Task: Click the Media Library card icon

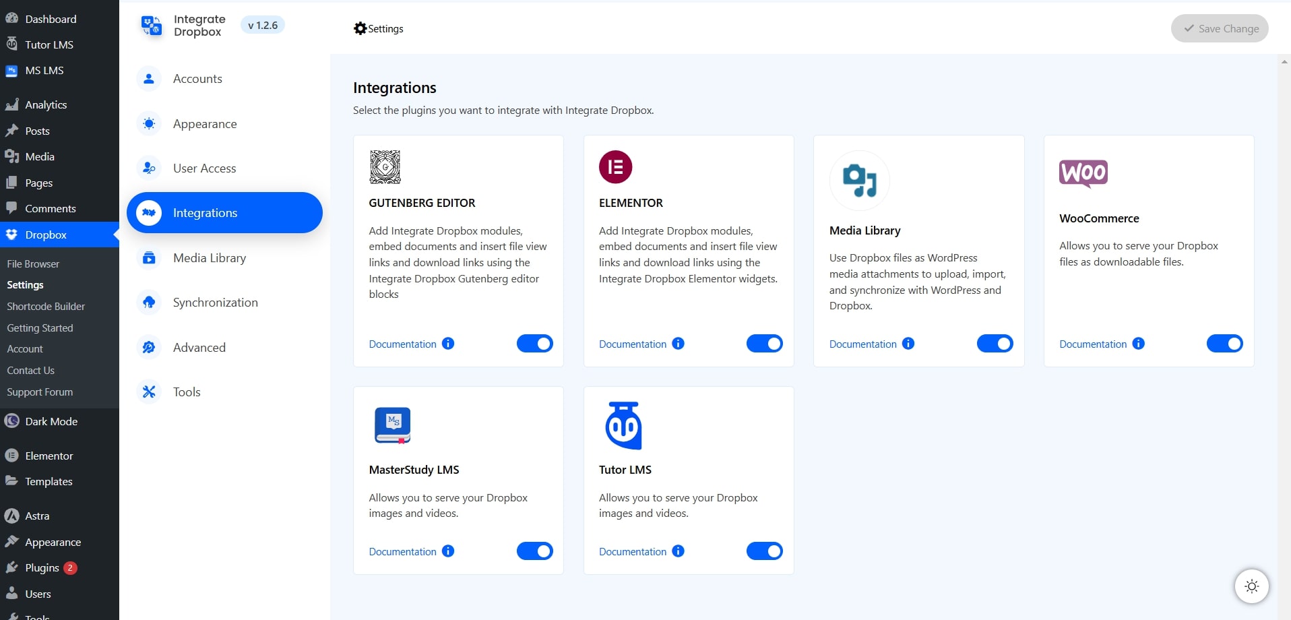Action: pos(860,181)
